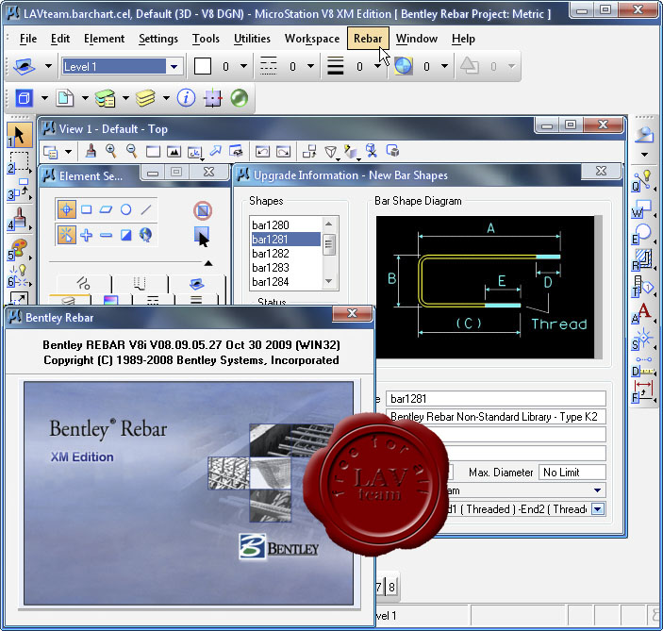663x631 pixels.
Task: Click the Max. Diameter No Limit field
Action: (x=572, y=472)
